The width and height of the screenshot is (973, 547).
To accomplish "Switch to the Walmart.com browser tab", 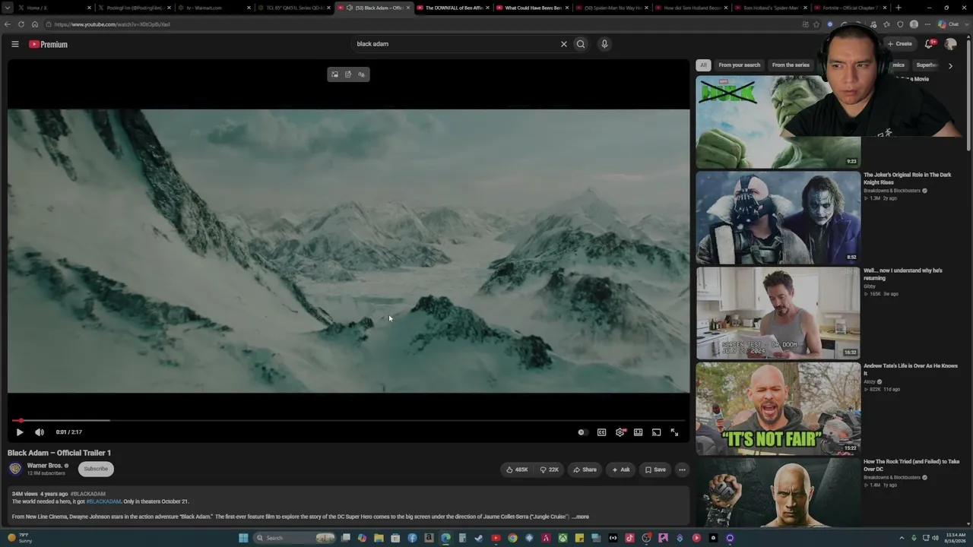I will click(213, 8).
